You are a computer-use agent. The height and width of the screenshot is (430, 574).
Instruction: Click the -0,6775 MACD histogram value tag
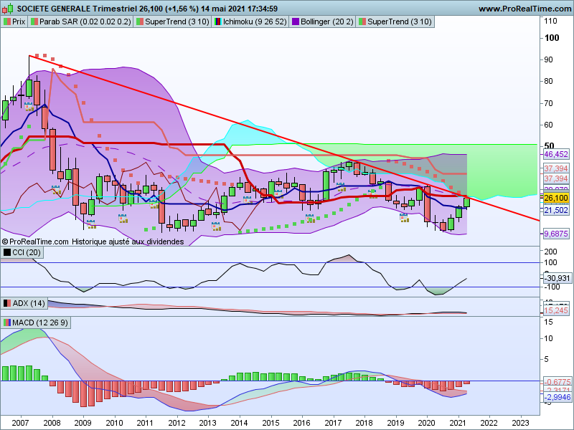557,382
